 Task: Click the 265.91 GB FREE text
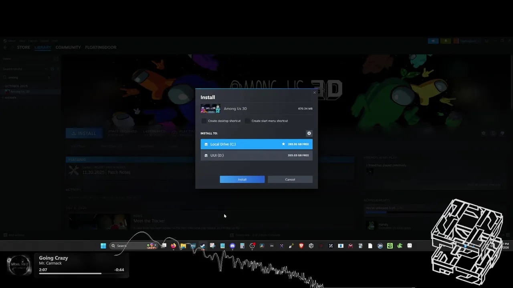[x=298, y=144]
